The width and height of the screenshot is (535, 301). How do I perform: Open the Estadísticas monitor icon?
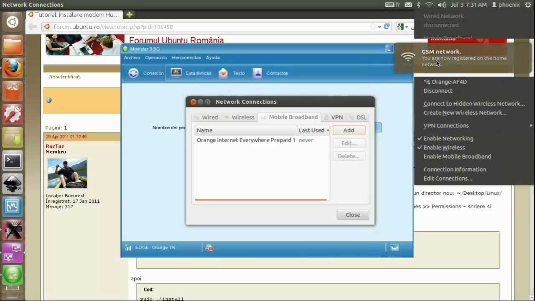tap(176, 73)
